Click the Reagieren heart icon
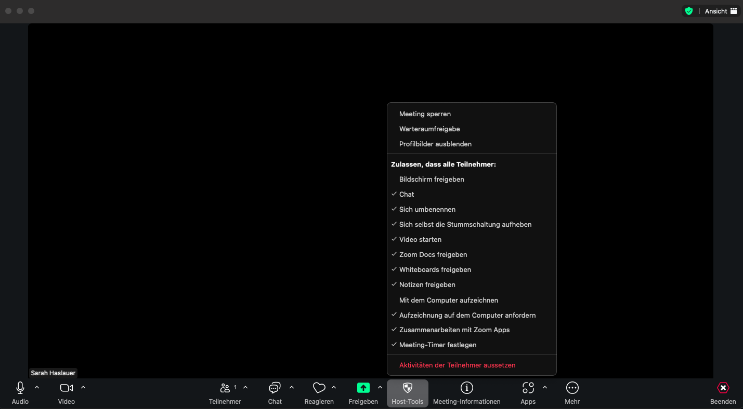Image resolution: width=743 pixels, height=409 pixels. click(x=319, y=388)
